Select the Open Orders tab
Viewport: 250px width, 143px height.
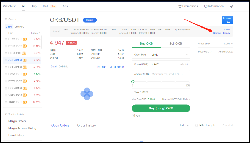click(x=61, y=125)
